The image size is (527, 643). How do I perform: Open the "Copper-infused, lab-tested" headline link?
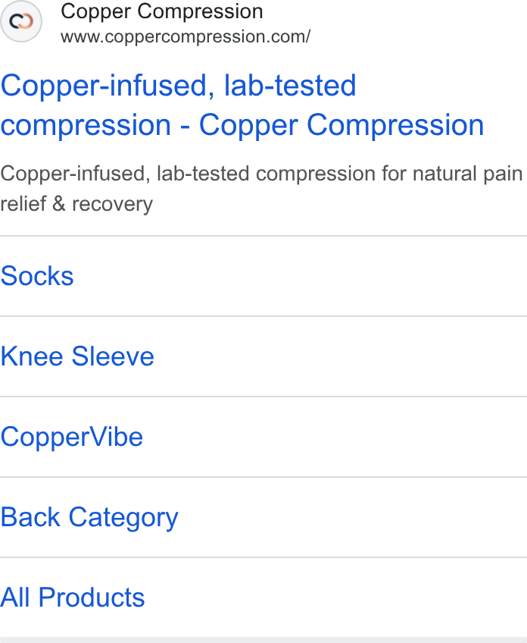point(178,85)
